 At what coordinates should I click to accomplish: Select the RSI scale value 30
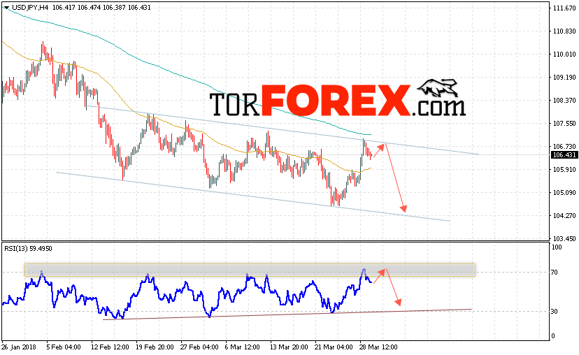click(x=554, y=312)
